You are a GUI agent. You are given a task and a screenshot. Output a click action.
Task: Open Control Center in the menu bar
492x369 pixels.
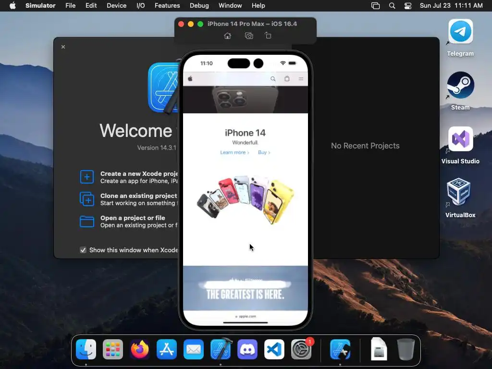(x=407, y=6)
